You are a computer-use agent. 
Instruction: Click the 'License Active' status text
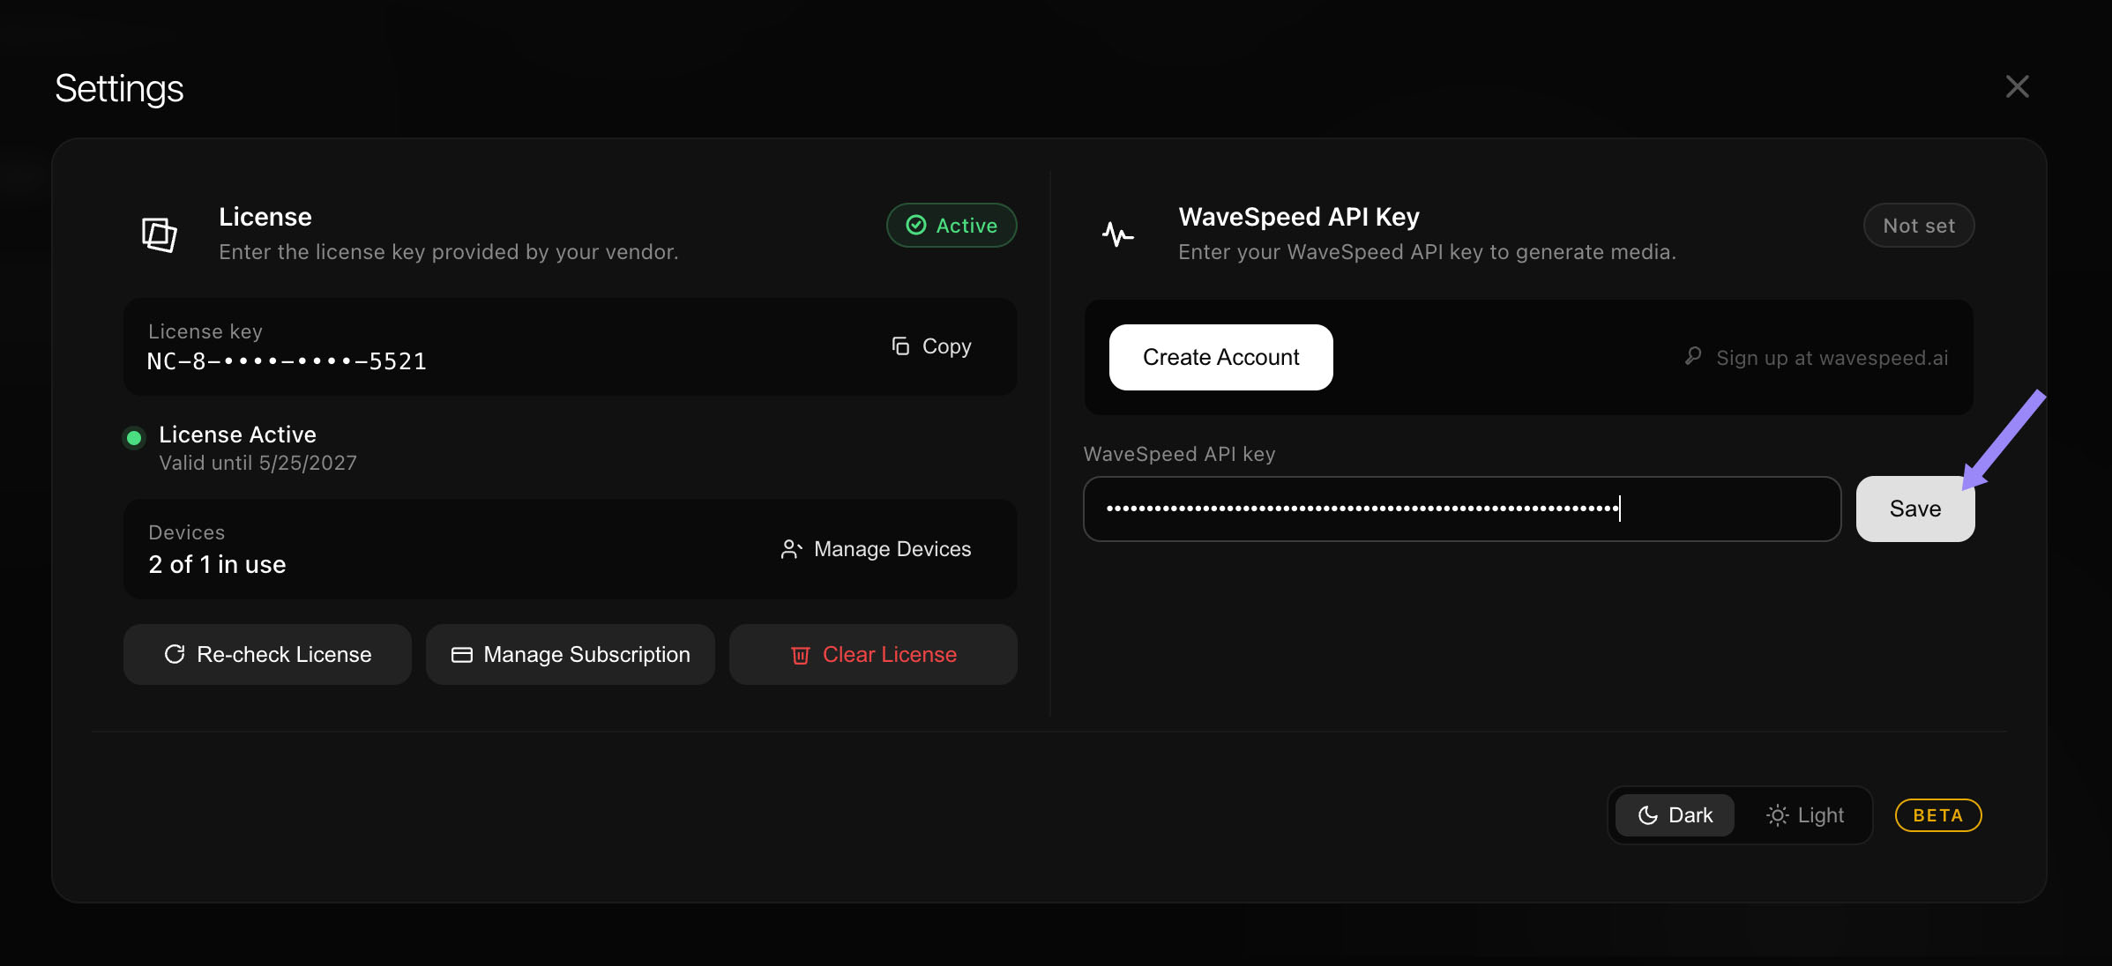(237, 435)
